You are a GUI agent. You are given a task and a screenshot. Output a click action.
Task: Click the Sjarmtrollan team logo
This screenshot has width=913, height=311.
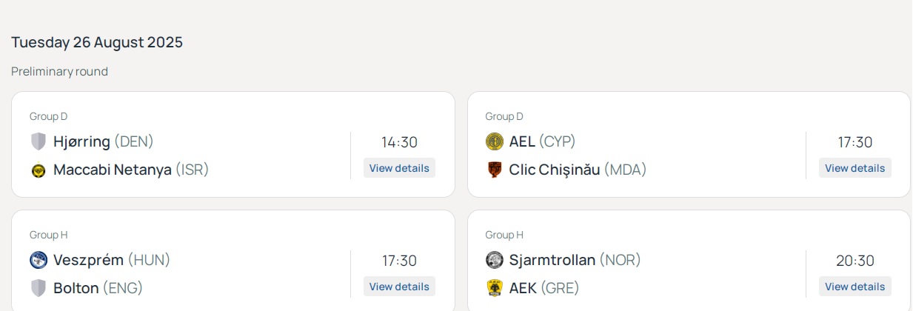coord(494,260)
